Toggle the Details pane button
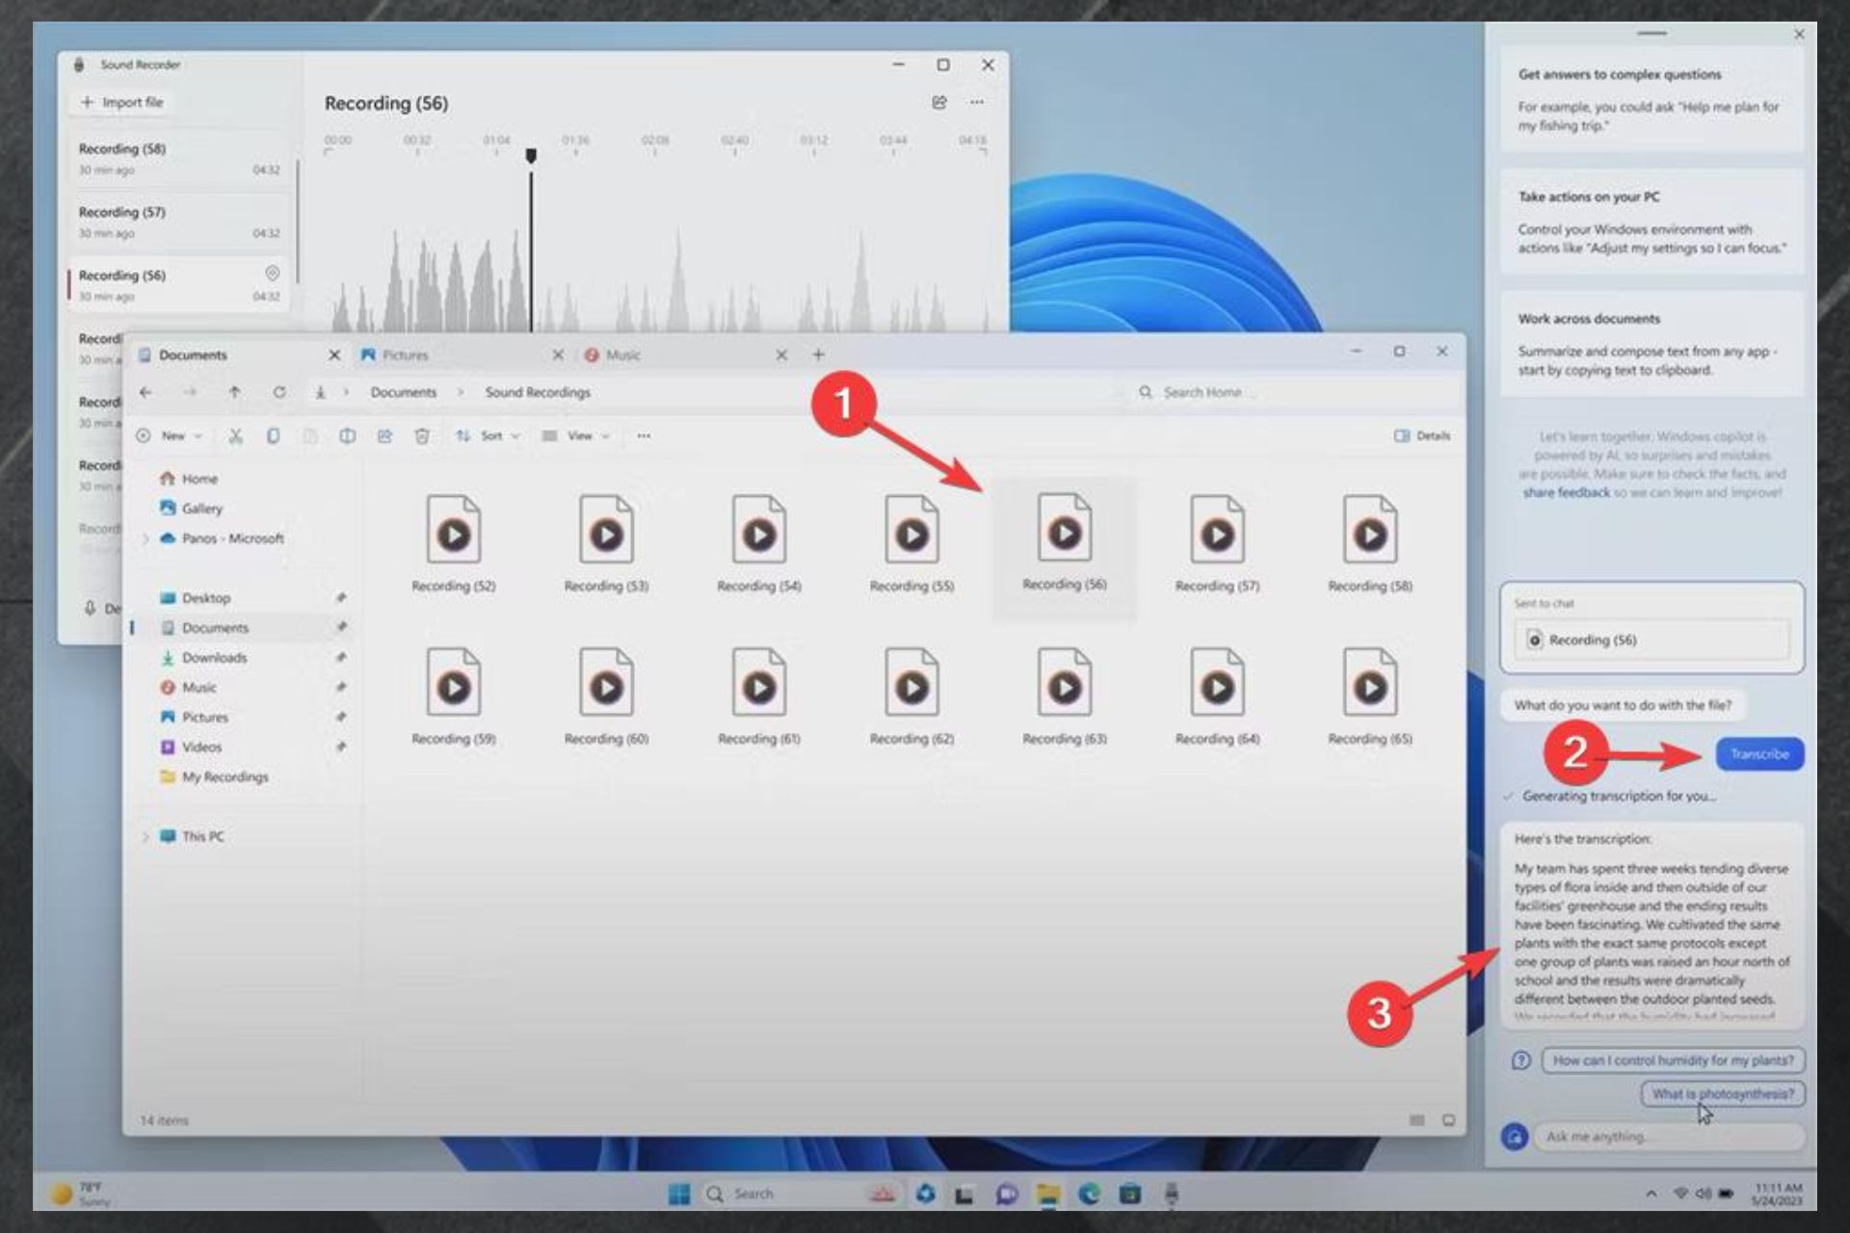1850x1233 pixels. coord(1422,435)
